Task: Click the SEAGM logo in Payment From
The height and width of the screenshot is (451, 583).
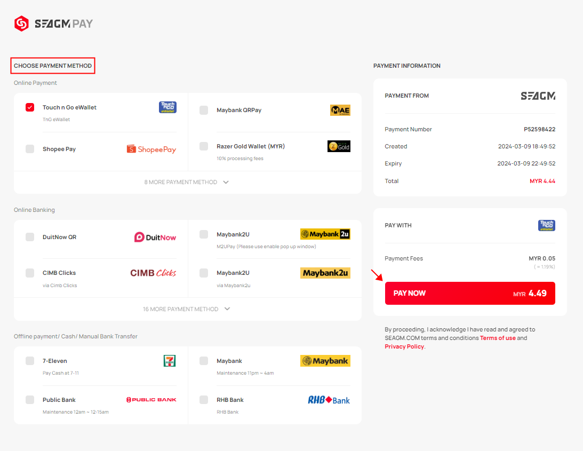Action: pyautogui.click(x=538, y=96)
